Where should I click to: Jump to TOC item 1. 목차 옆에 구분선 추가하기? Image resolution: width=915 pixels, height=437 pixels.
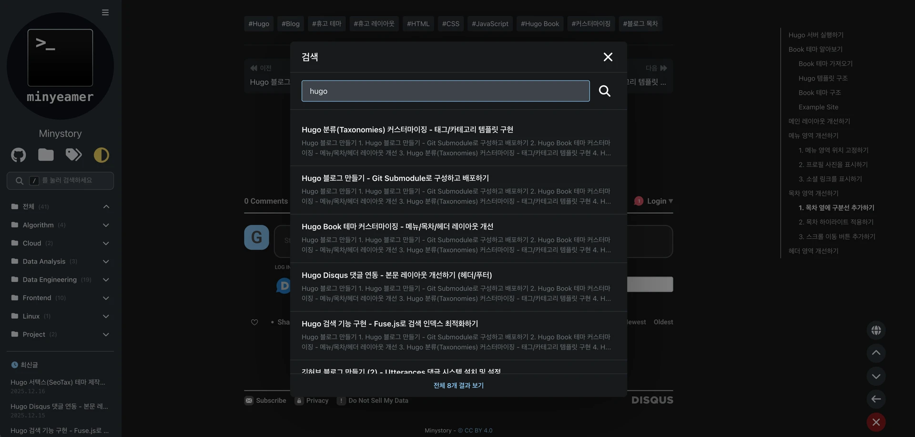point(836,208)
